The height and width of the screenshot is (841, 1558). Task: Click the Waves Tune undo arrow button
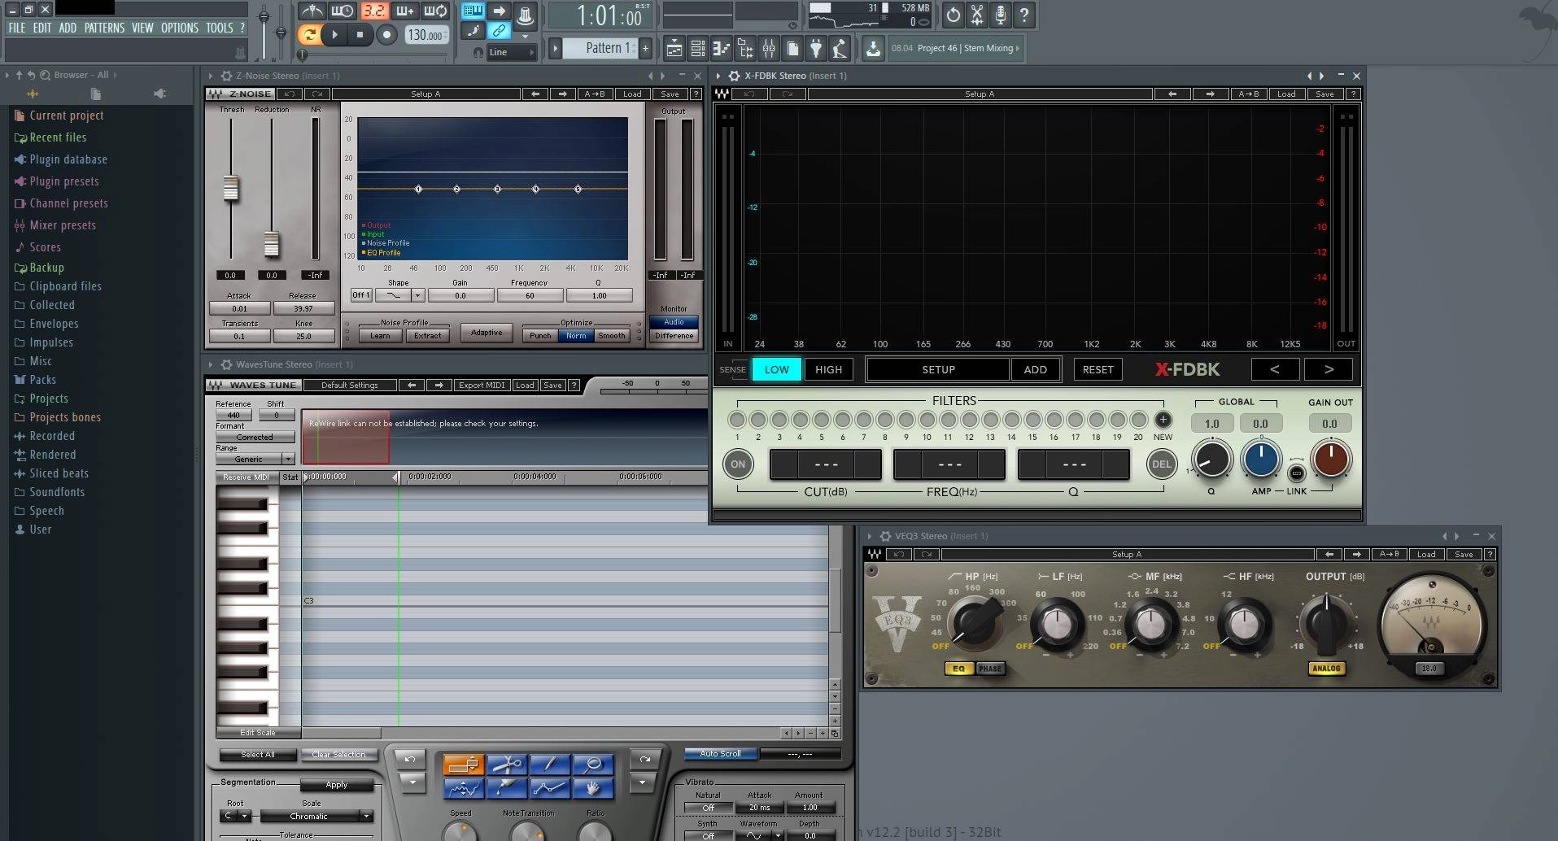click(411, 759)
